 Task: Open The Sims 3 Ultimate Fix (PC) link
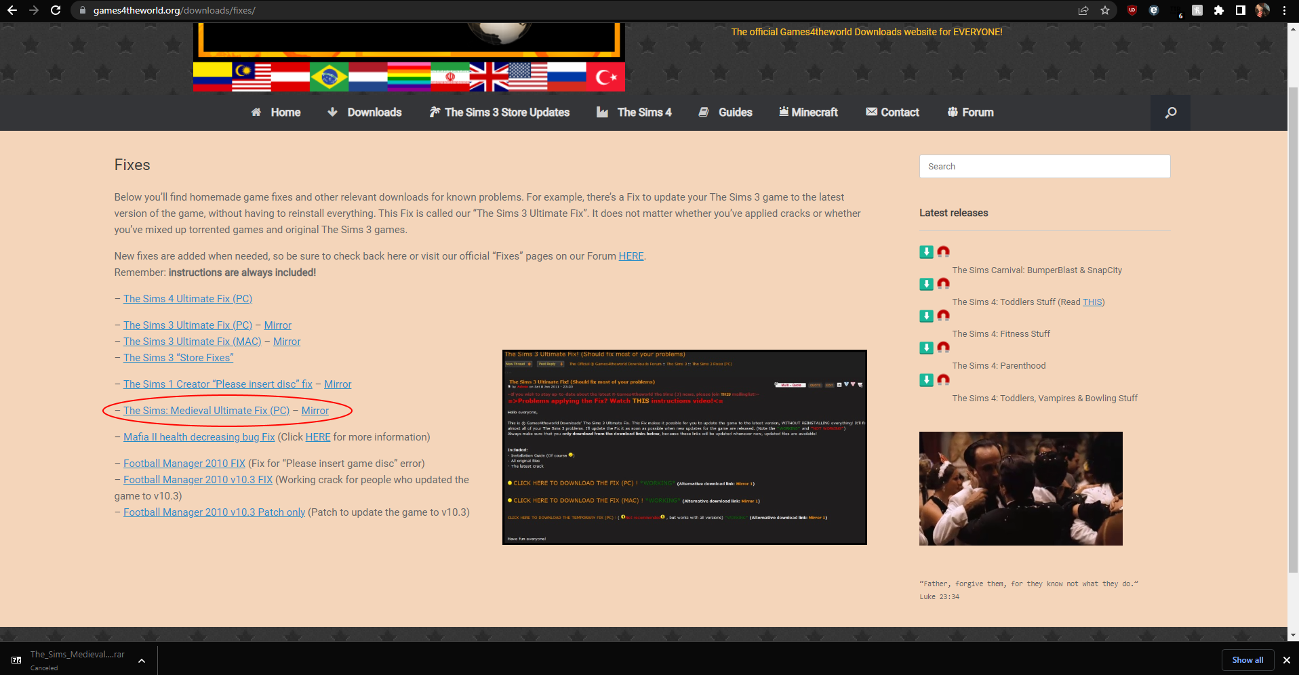188,325
